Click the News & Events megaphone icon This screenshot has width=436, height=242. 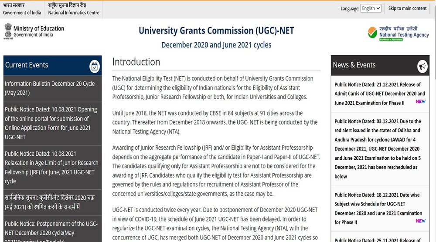click(x=422, y=66)
